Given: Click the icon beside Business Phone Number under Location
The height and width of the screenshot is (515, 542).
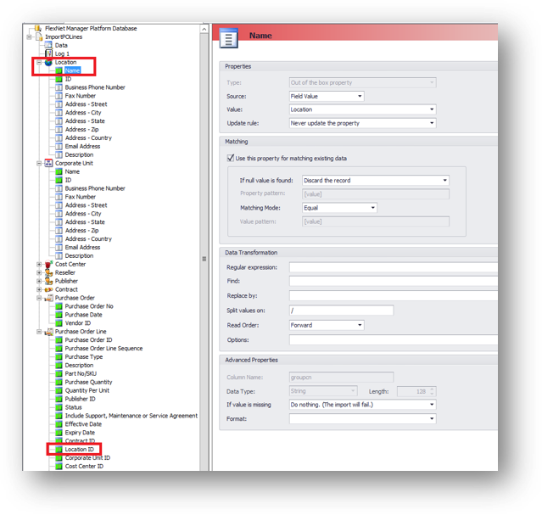Looking at the screenshot, I should (59, 87).
